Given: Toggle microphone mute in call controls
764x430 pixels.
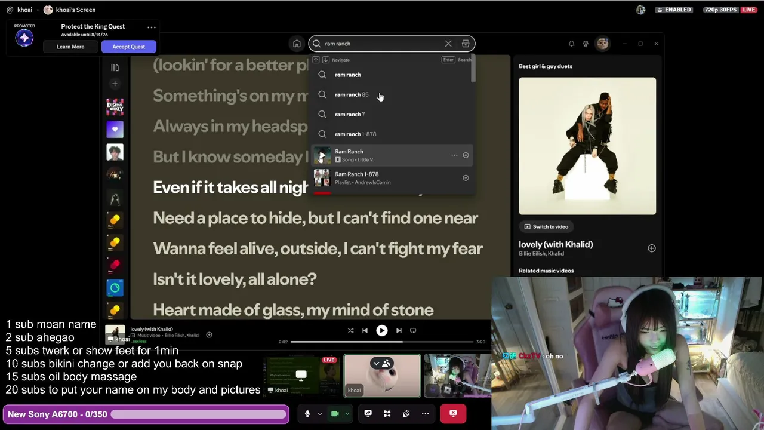Looking at the screenshot, I should [307, 413].
